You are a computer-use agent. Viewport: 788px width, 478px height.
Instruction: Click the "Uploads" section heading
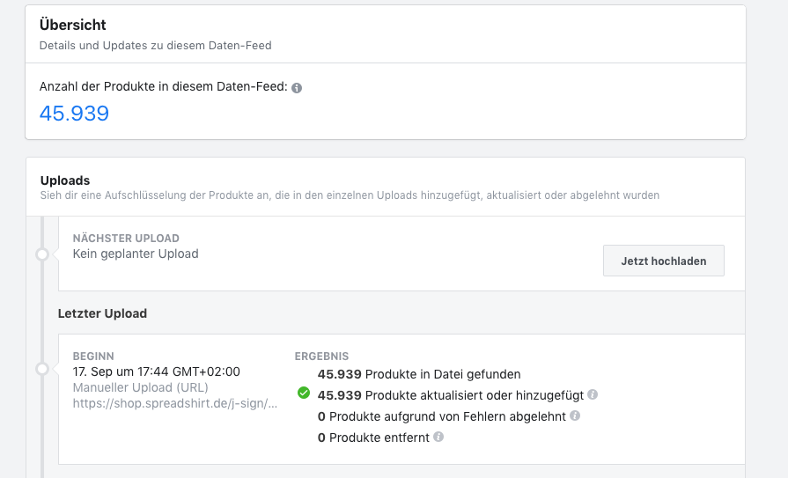click(65, 180)
